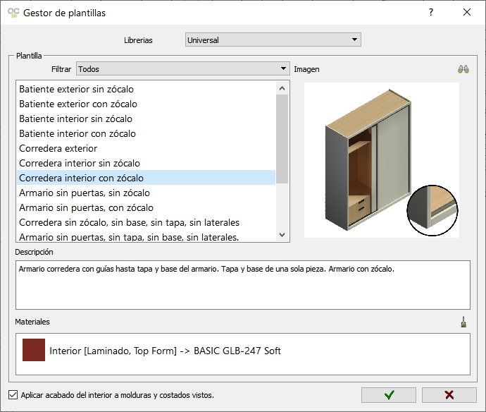Viewport: 486px width, 412px height.
Task: Select Corredera interior con zócalo template
Action: point(146,178)
